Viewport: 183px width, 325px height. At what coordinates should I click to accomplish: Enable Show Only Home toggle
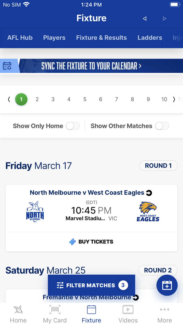click(73, 126)
